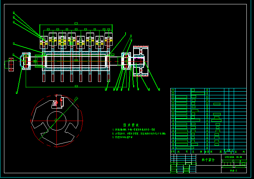Image resolution: width=254 pixels, height=179 pixels.
Task: Select the left bearing housing on the shaft
Action: pos(25,61)
